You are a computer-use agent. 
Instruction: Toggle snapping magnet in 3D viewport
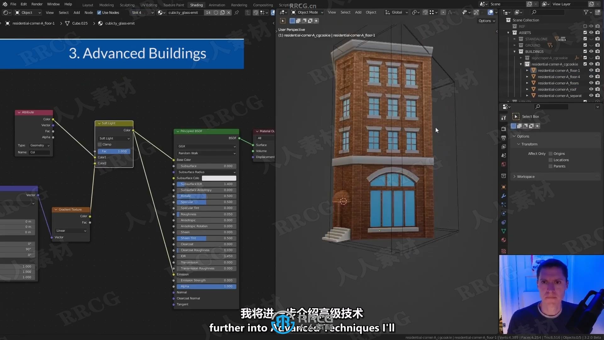click(x=425, y=12)
